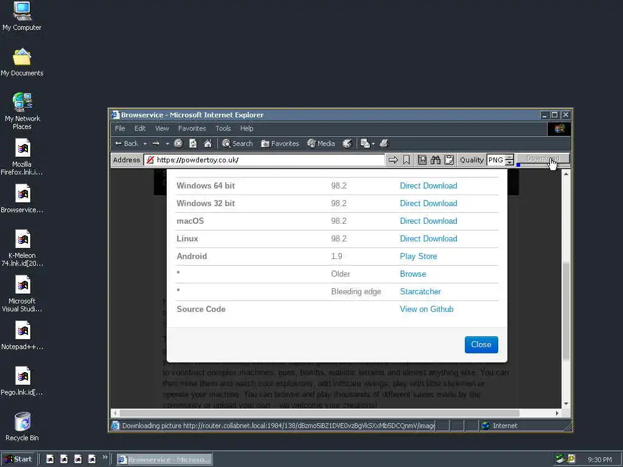Open the Tools menu
Screen dimensions: 623x467
223,128
